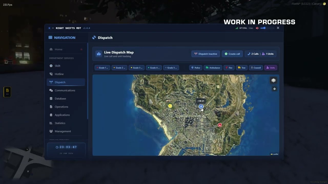Click the Dispatch Inactive button
328x184 pixels.
pyautogui.click(x=206, y=54)
